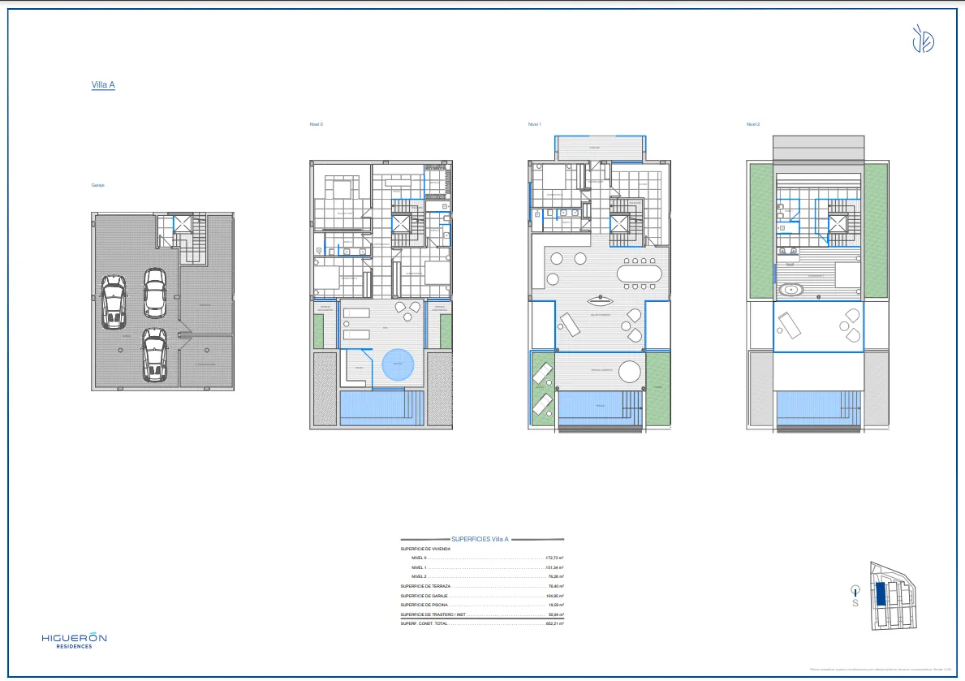The height and width of the screenshot is (681, 965).
Task: Click the oval bathtub on Nivel 2
Action: (789, 290)
